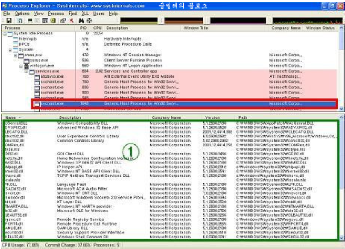Image resolution: width=345 pixels, height=249 pixels.
Task: Select the highlighted blue svchost.exe row
Action: coord(184,103)
